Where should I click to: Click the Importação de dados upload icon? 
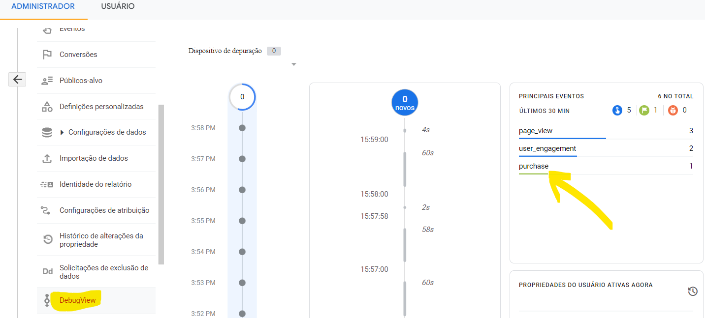click(47, 158)
